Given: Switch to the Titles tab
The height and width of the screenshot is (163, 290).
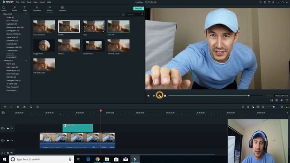Looking at the screenshot, I should pyautogui.click(x=25, y=9).
